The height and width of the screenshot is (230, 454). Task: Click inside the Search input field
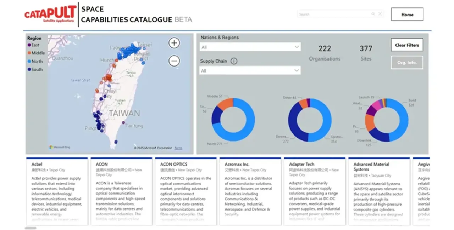[x=333, y=14]
